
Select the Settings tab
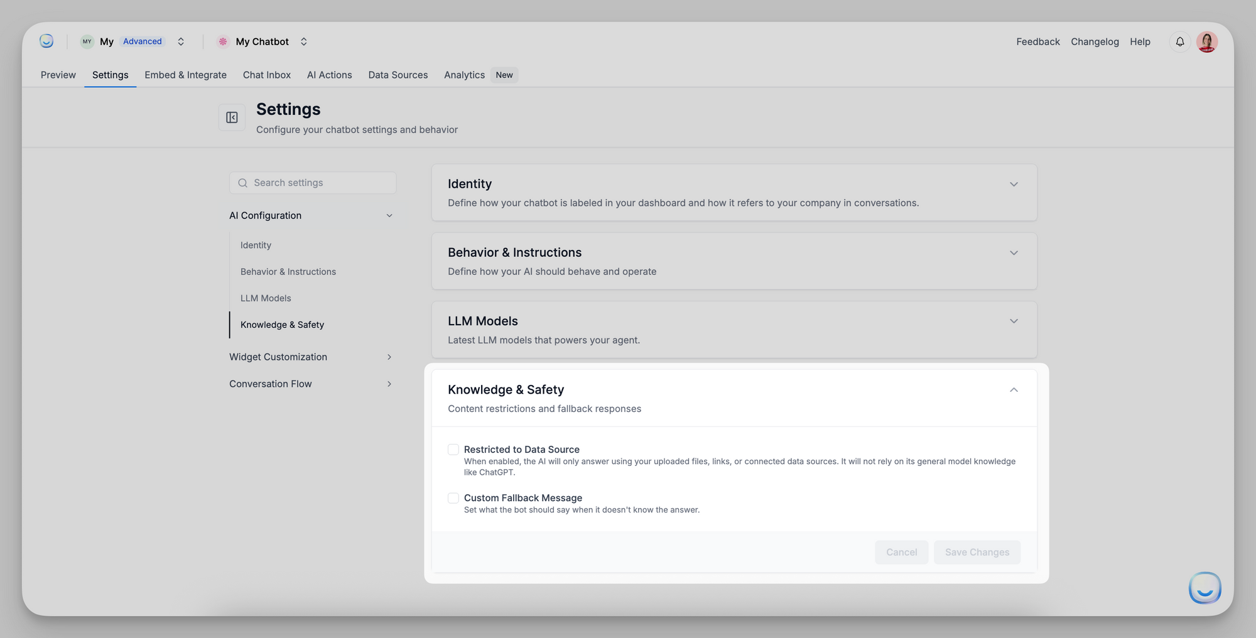pyautogui.click(x=111, y=75)
